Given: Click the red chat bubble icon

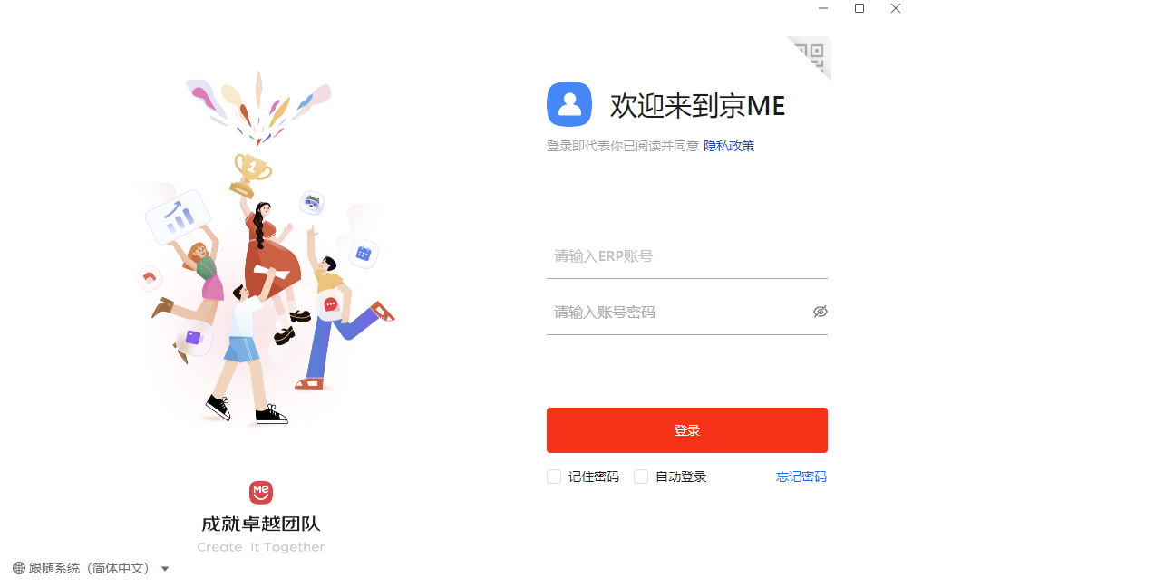Looking at the screenshot, I should (x=331, y=304).
